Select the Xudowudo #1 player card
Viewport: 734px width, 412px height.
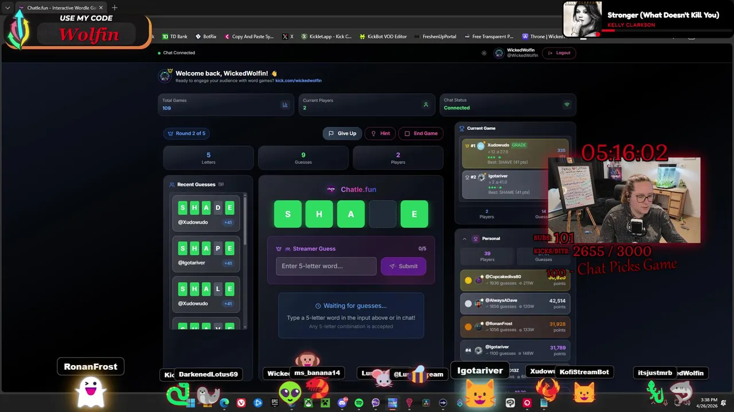click(x=515, y=153)
